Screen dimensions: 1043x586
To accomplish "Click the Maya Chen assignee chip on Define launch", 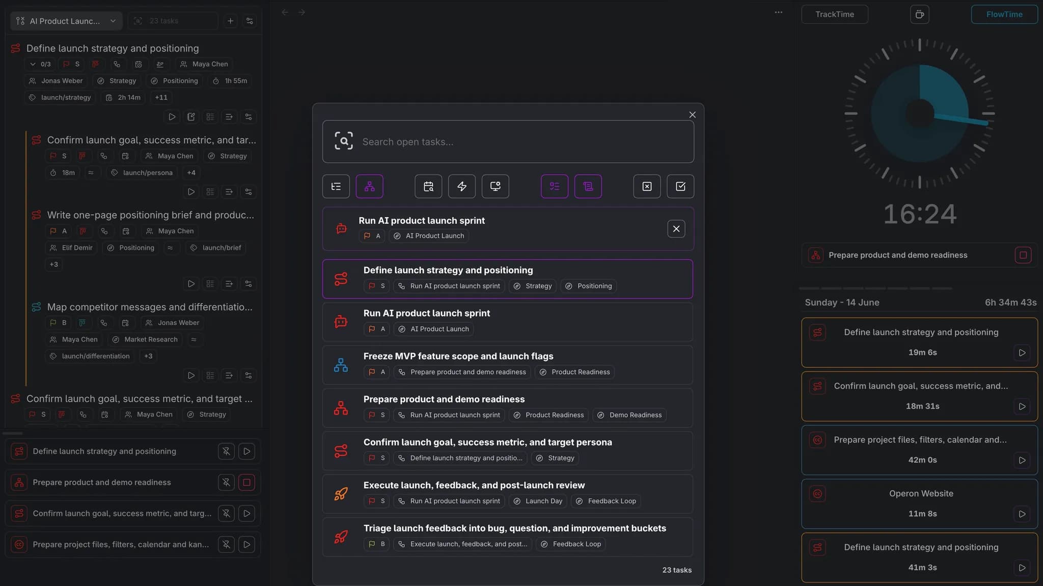I will click(204, 64).
